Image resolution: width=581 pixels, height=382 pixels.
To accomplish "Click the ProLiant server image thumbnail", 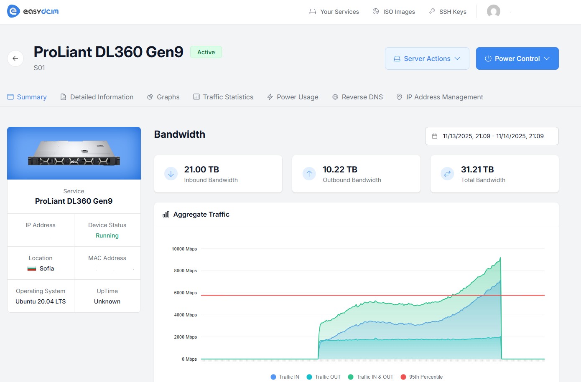I will pos(74,153).
